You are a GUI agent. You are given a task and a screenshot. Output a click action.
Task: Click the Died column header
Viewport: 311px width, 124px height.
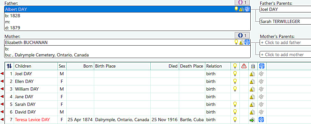click(165, 66)
